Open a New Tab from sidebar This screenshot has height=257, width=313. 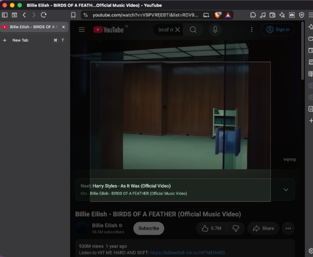coord(34,40)
